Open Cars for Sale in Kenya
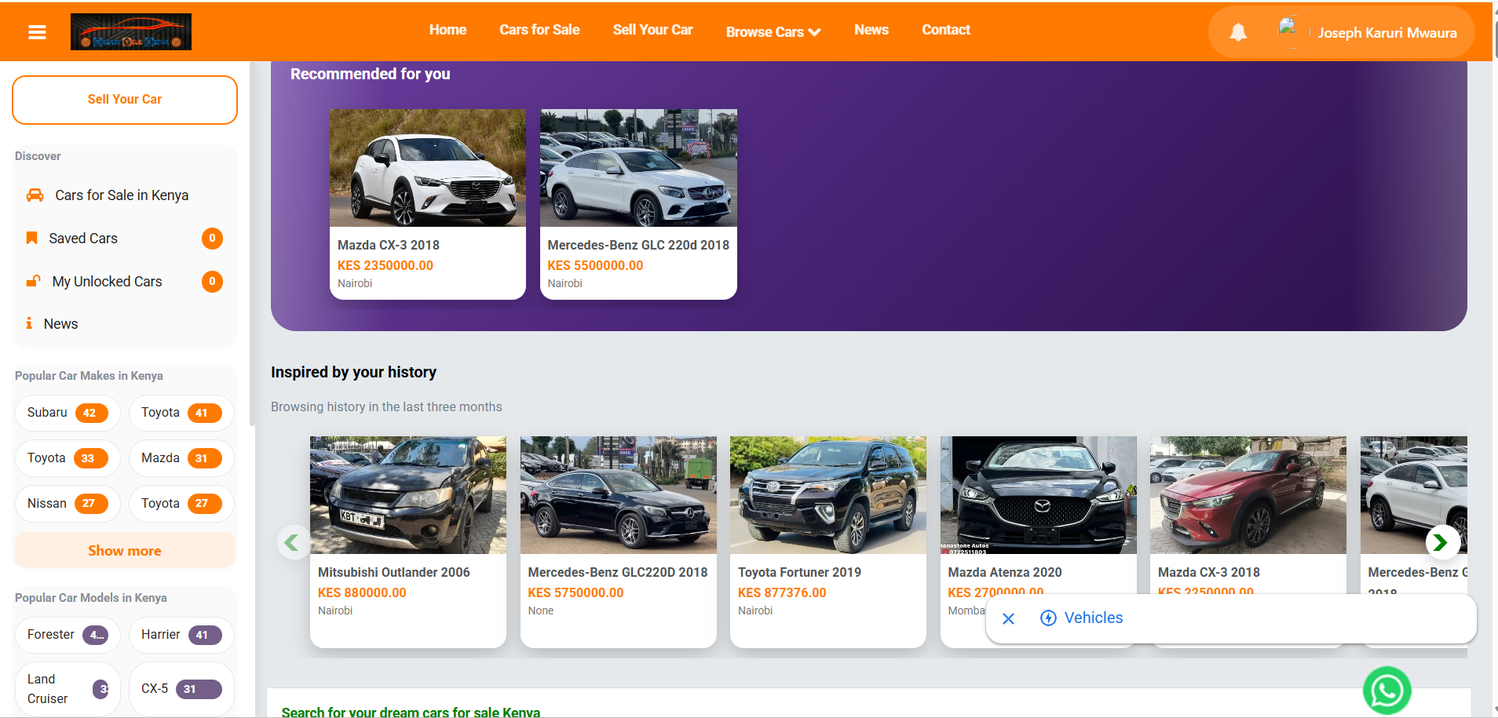The height and width of the screenshot is (718, 1498). (x=122, y=195)
